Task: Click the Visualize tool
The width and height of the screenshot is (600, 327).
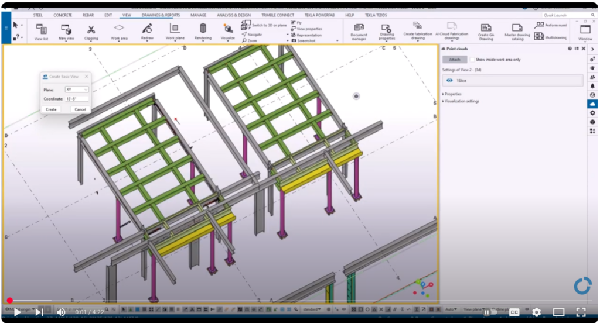Action: (228, 32)
